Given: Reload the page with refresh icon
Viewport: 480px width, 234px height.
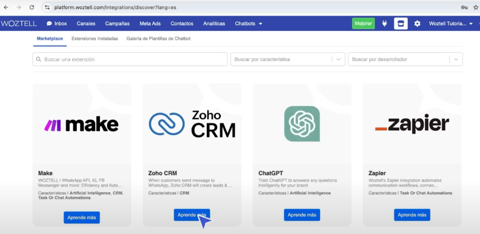Looking at the screenshot, I should (x=32, y=8).
